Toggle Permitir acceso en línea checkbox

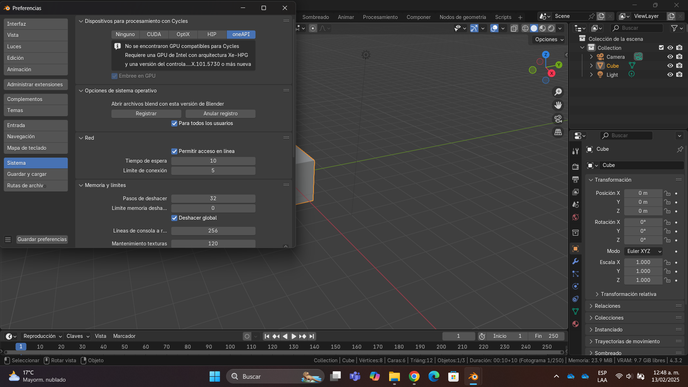174,151
